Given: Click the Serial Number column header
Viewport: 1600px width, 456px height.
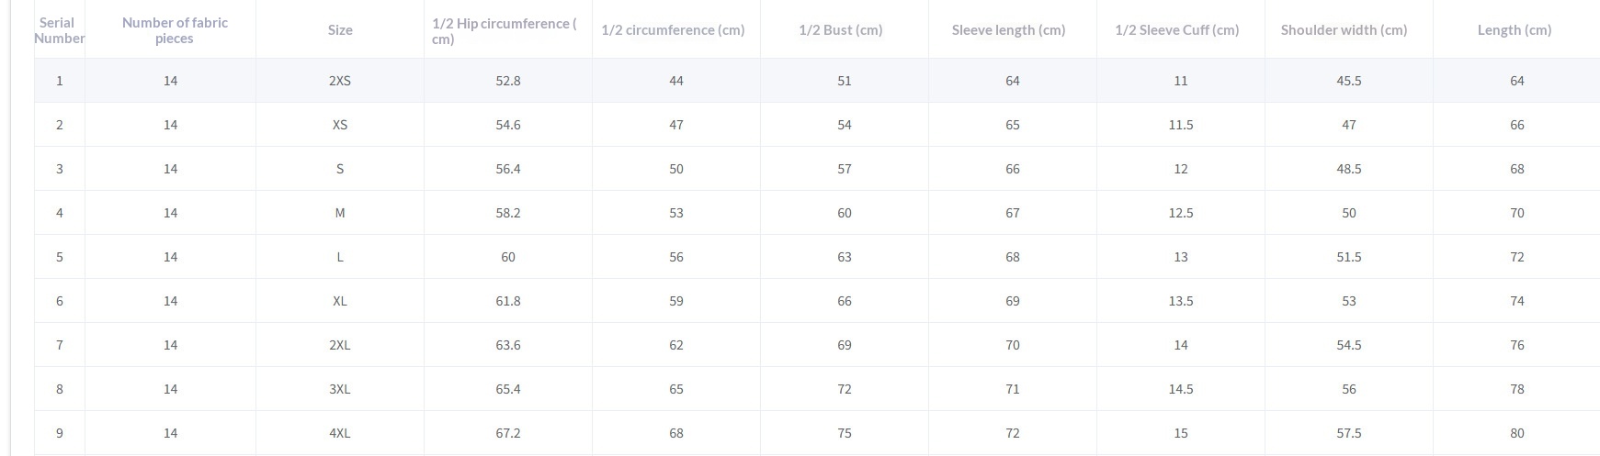Looking at the screenshot, I should point(59,30).
